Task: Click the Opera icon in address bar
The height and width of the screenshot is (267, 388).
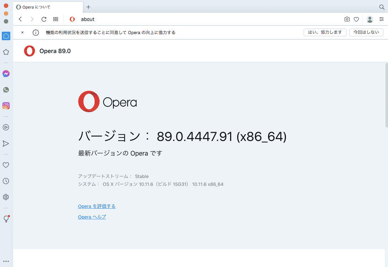Action: click(72, 19)
